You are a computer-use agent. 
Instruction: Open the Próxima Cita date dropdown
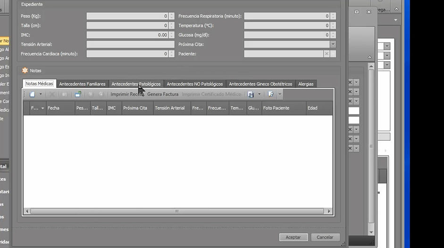point(333,44)
